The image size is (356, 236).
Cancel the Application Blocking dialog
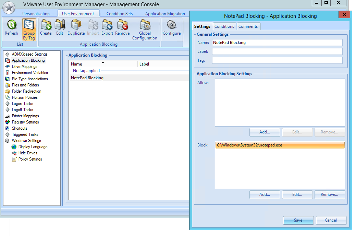tap(331, 220)
